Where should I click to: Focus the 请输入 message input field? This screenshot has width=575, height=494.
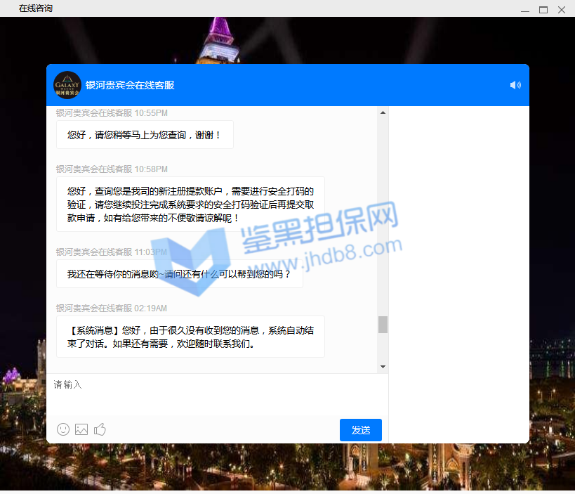click(x=217, y=394)
